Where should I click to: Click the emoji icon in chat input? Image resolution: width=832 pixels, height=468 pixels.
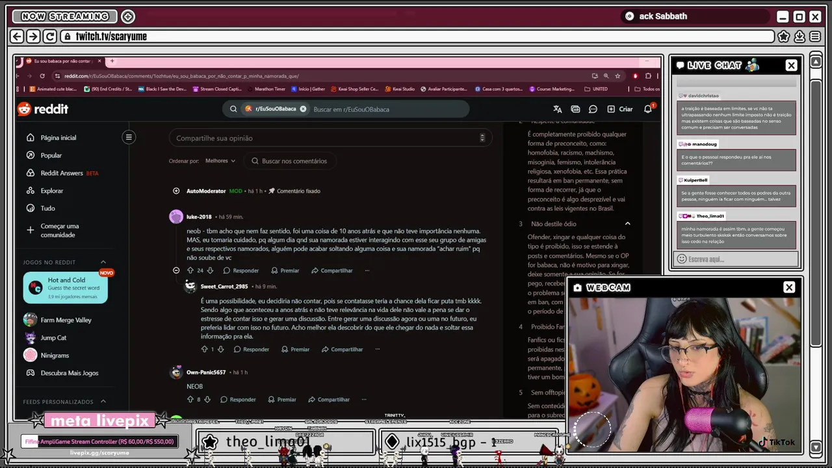click(x=681, y=259)
